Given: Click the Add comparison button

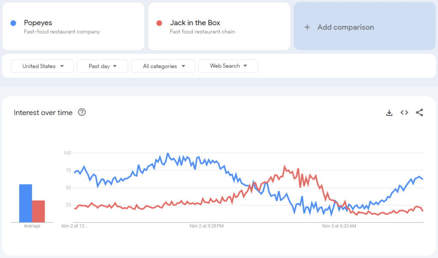Looking at the screenshot, I should click(364, 26).
